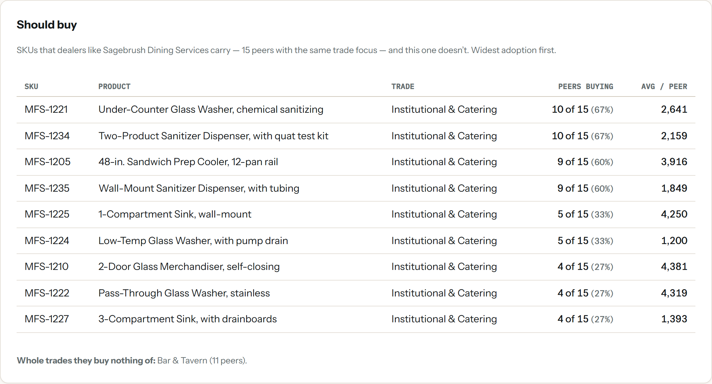
Task: Click the Pass-Through Glass Washer, stainless row
Action: point(356,293)
